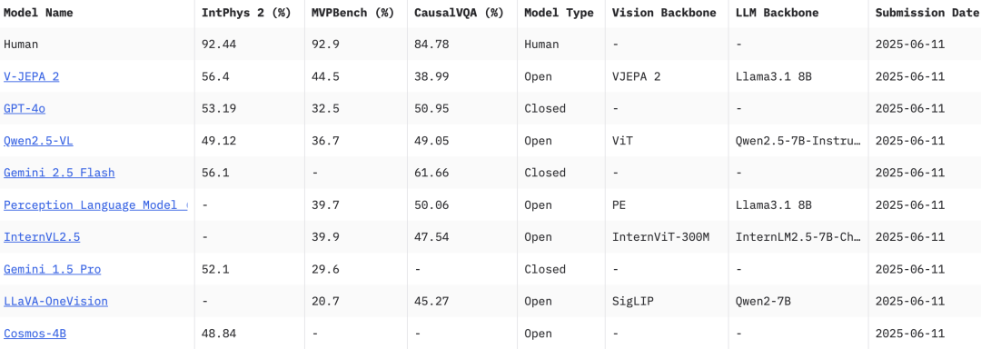The image size is (981, 349).
Task: Open the Gemini 1.5 Pro link
Action: pos(53,270)
